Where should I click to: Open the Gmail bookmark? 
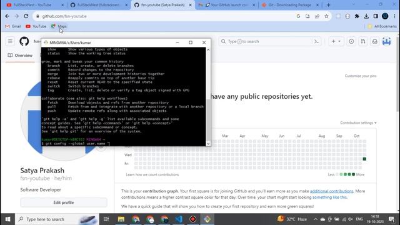click(13, 26)
